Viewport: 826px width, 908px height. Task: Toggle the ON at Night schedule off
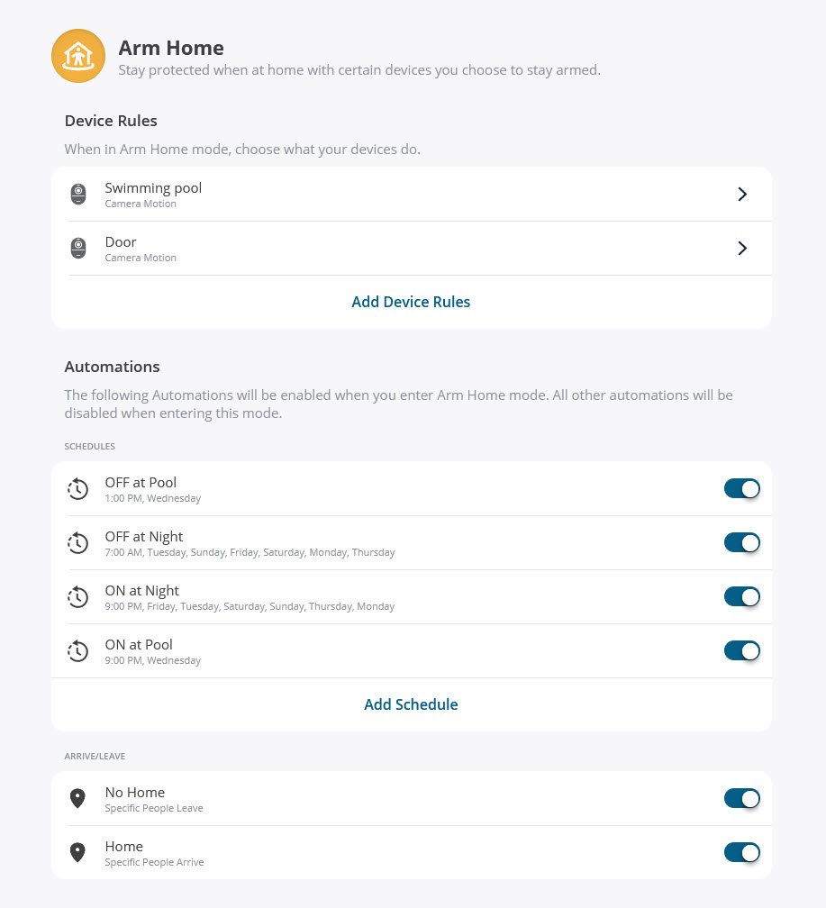[x=741, y=596]
